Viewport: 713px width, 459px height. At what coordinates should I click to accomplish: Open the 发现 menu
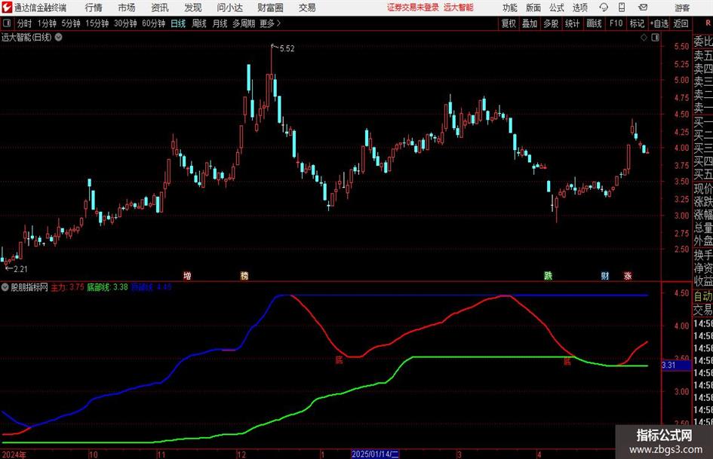coord(193,8)
